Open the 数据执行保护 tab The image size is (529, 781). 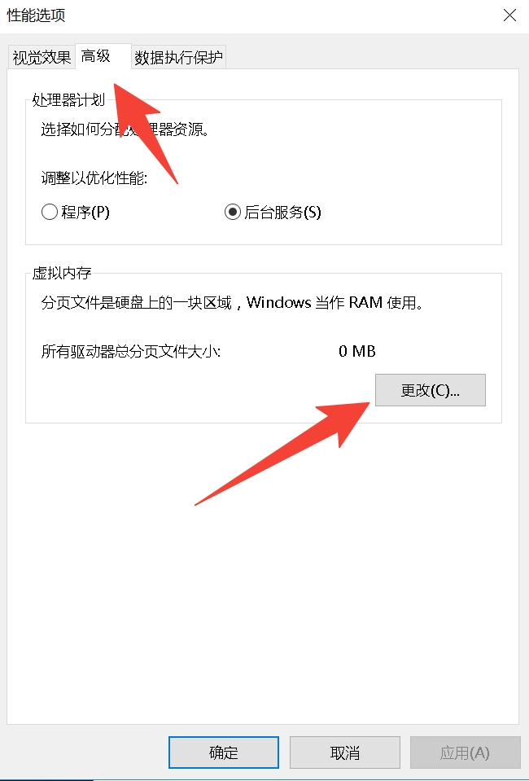tap(178, 57)
